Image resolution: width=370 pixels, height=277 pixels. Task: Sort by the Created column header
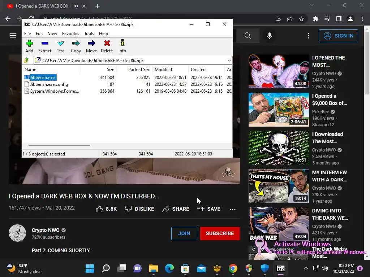click(x=206, y=70)
